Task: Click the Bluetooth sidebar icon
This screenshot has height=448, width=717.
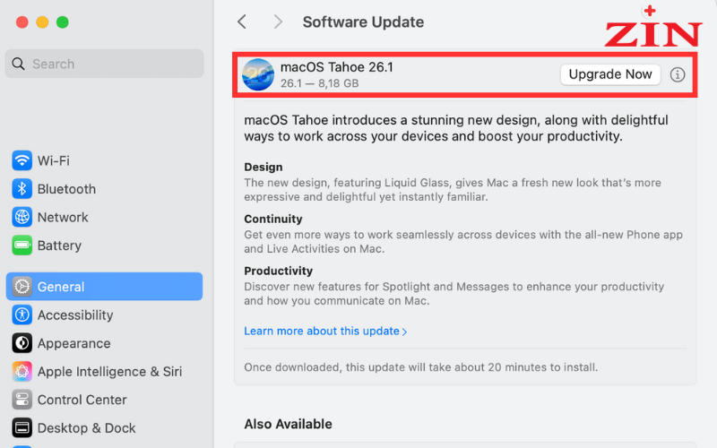Action: [x=22, y=189]
